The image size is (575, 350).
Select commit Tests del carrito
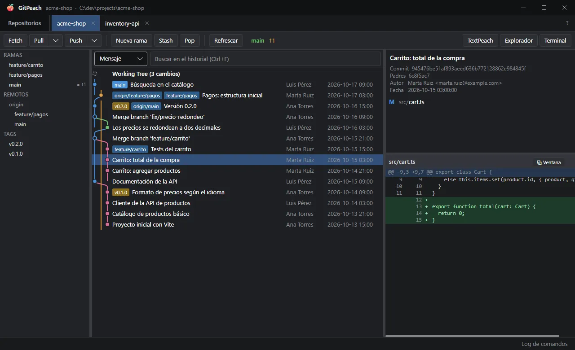click(237, 149)
